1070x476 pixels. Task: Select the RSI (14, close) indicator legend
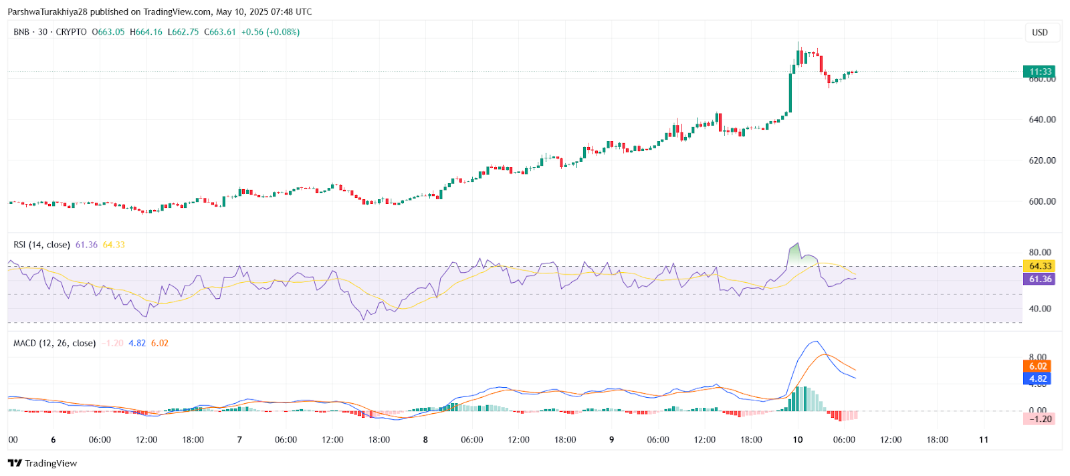(41, 245)
